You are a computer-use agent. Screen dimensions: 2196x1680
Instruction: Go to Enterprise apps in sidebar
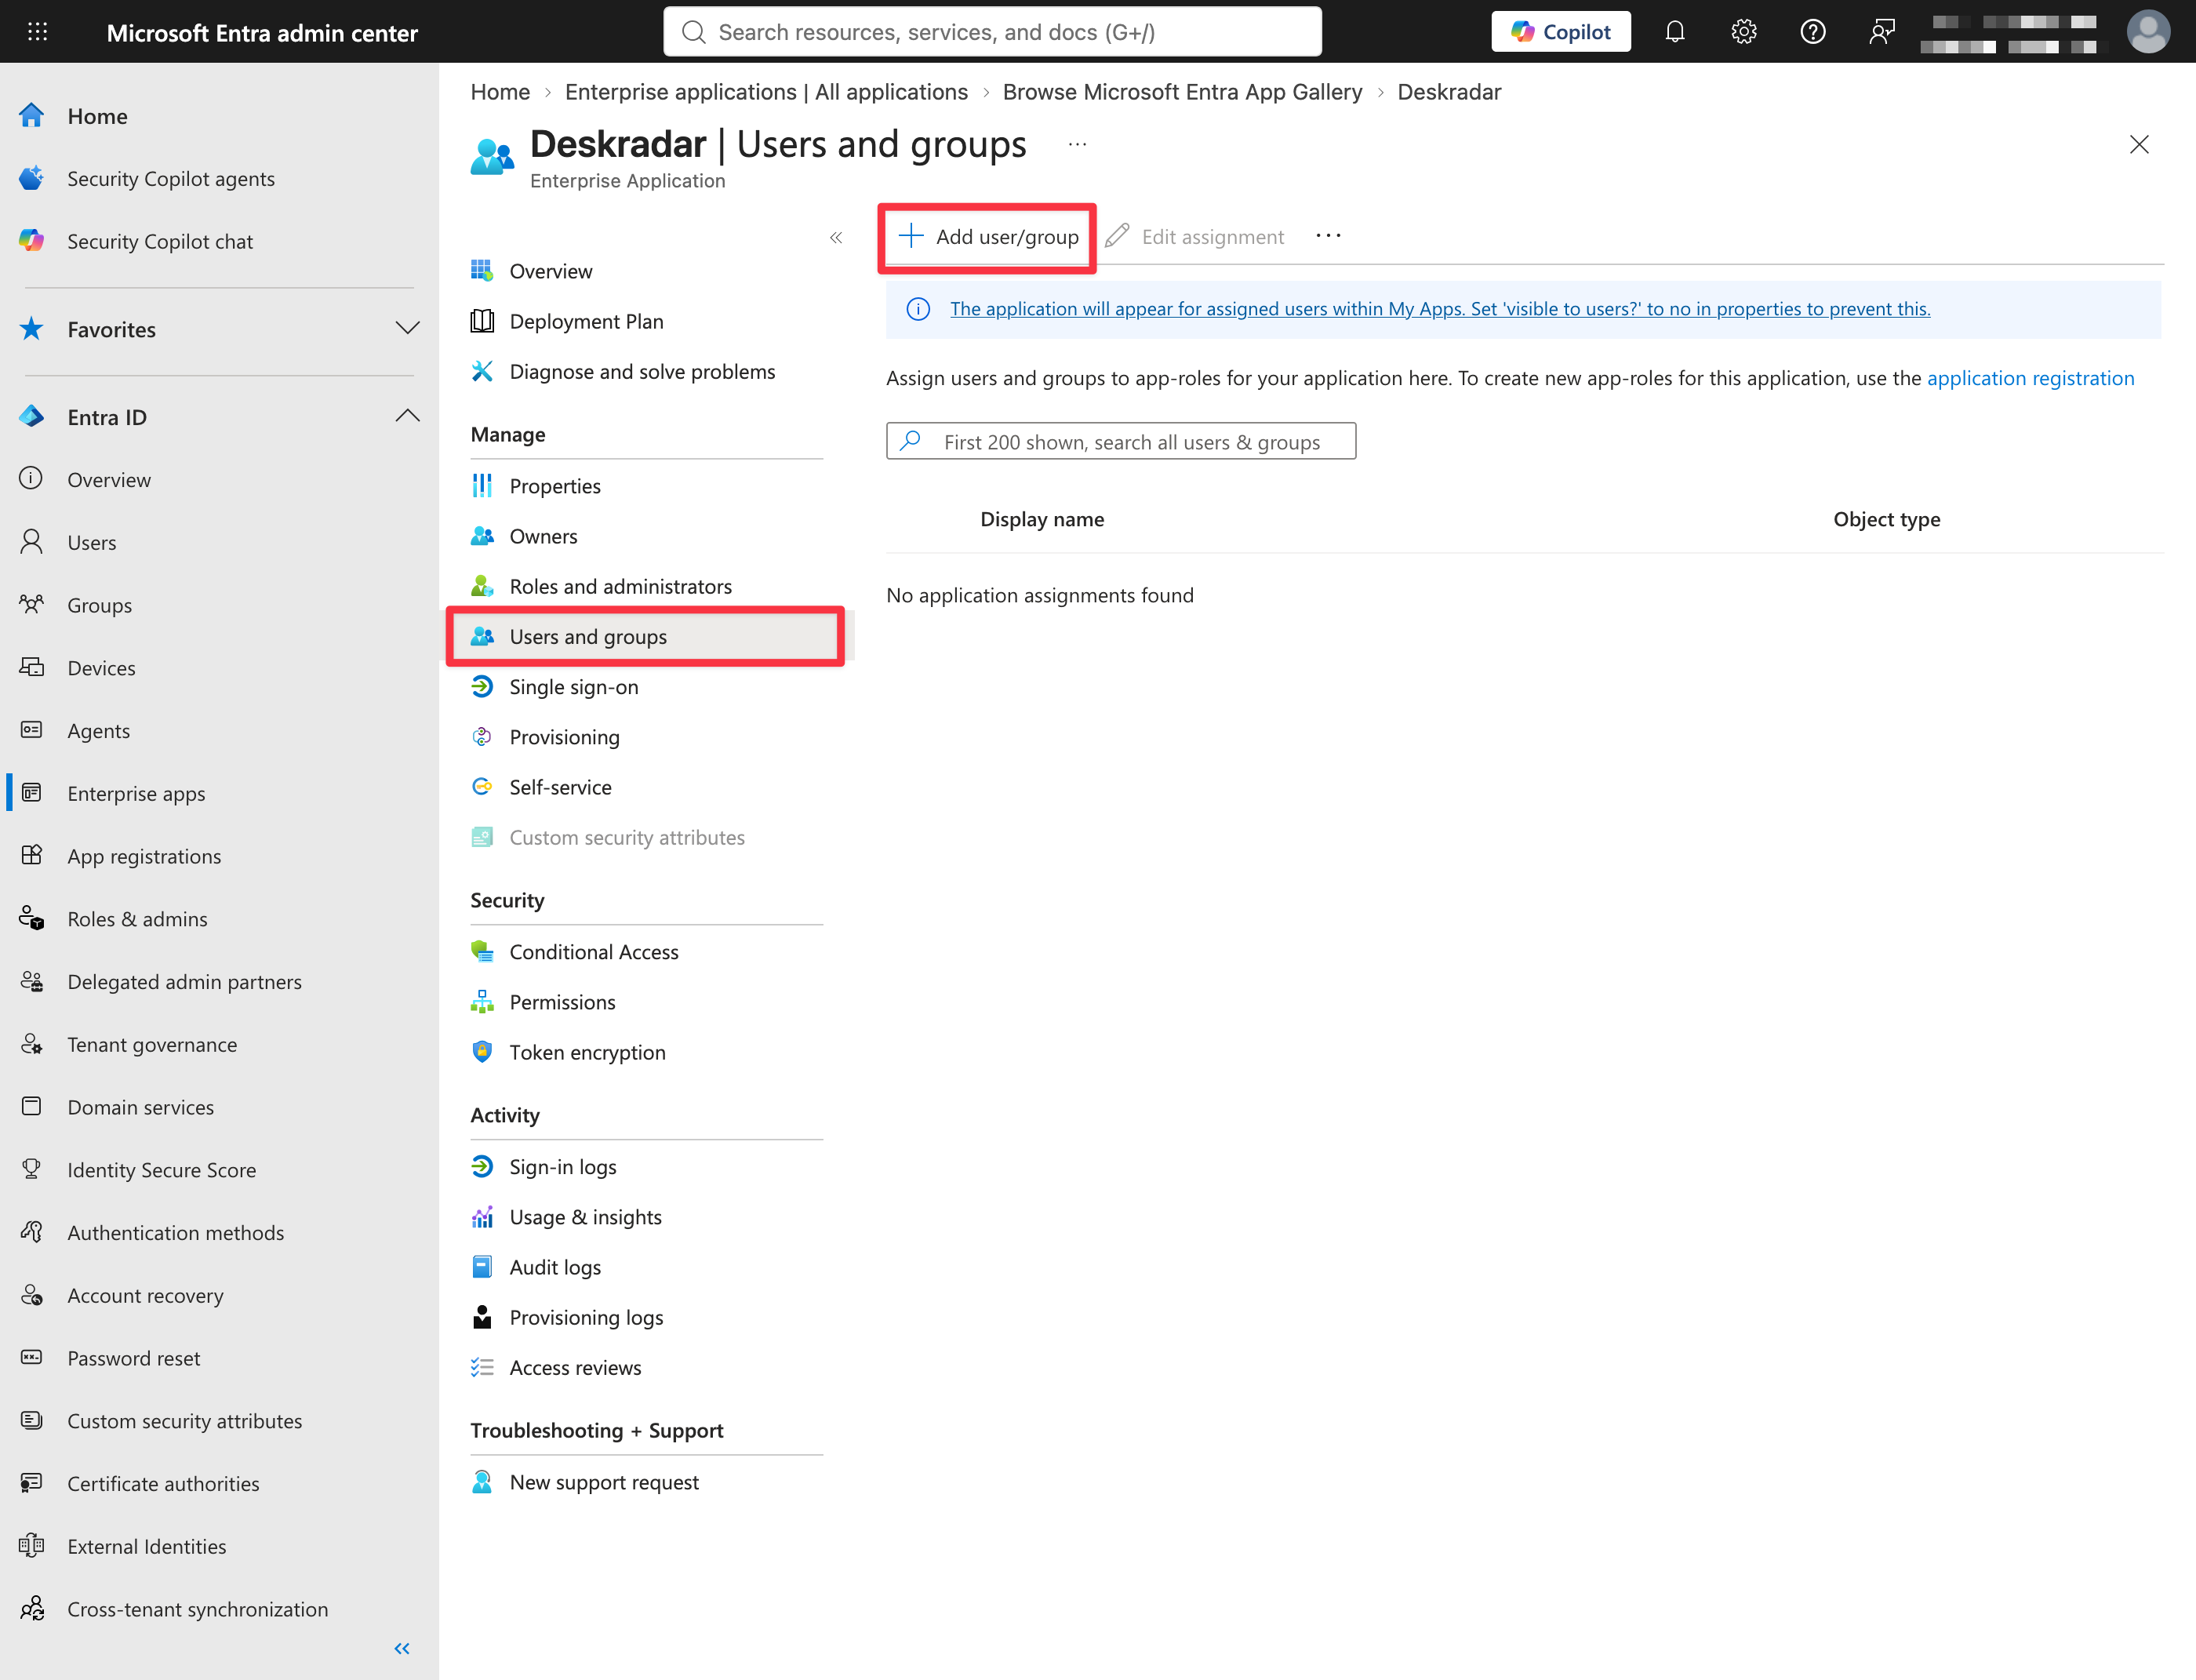tap(136, 794)
